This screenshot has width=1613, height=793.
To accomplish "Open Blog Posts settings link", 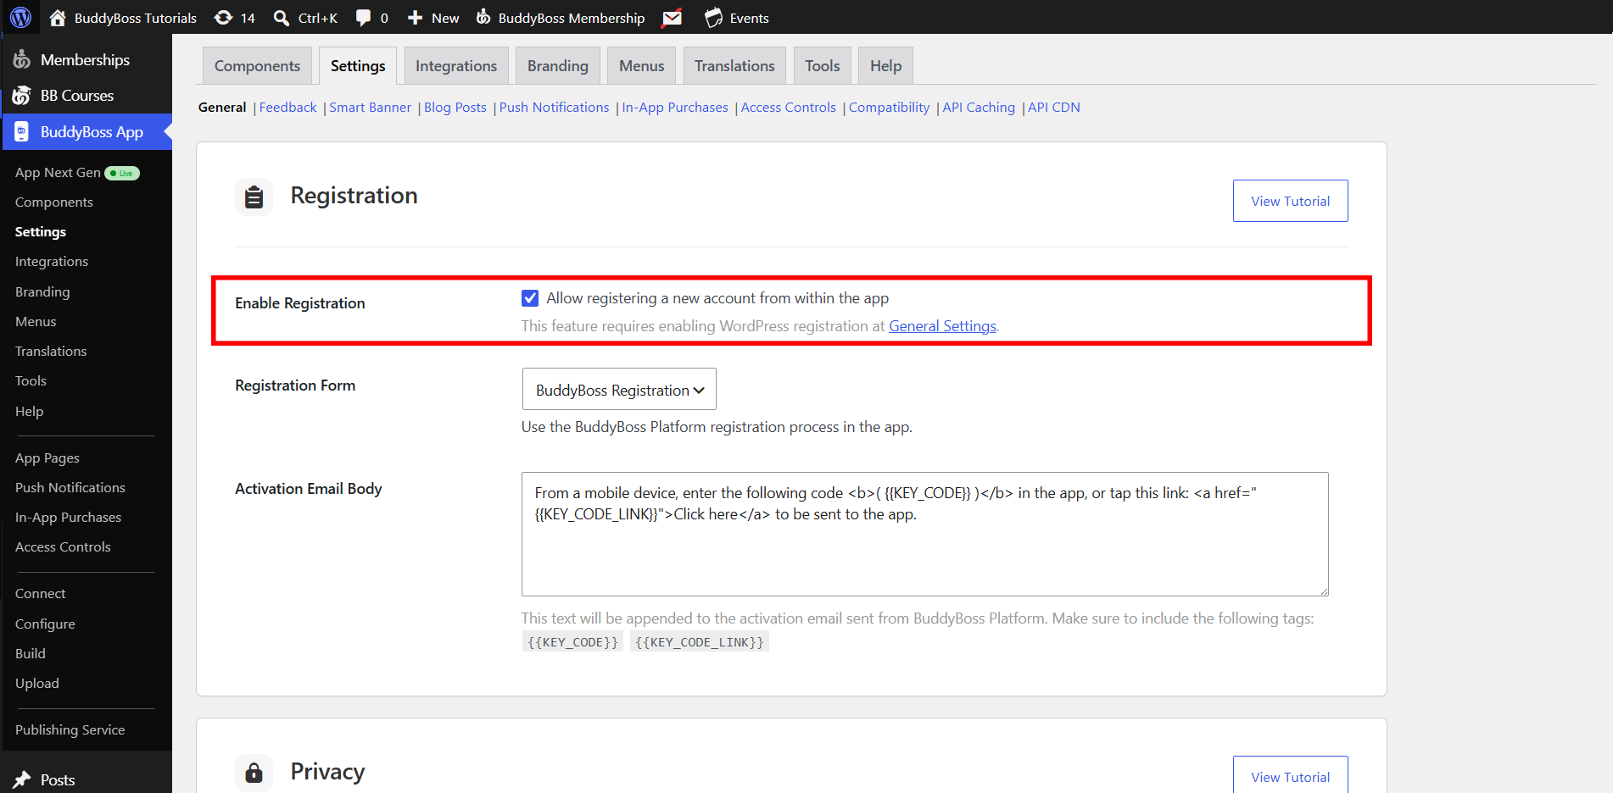I will click(x=455, y=108).
